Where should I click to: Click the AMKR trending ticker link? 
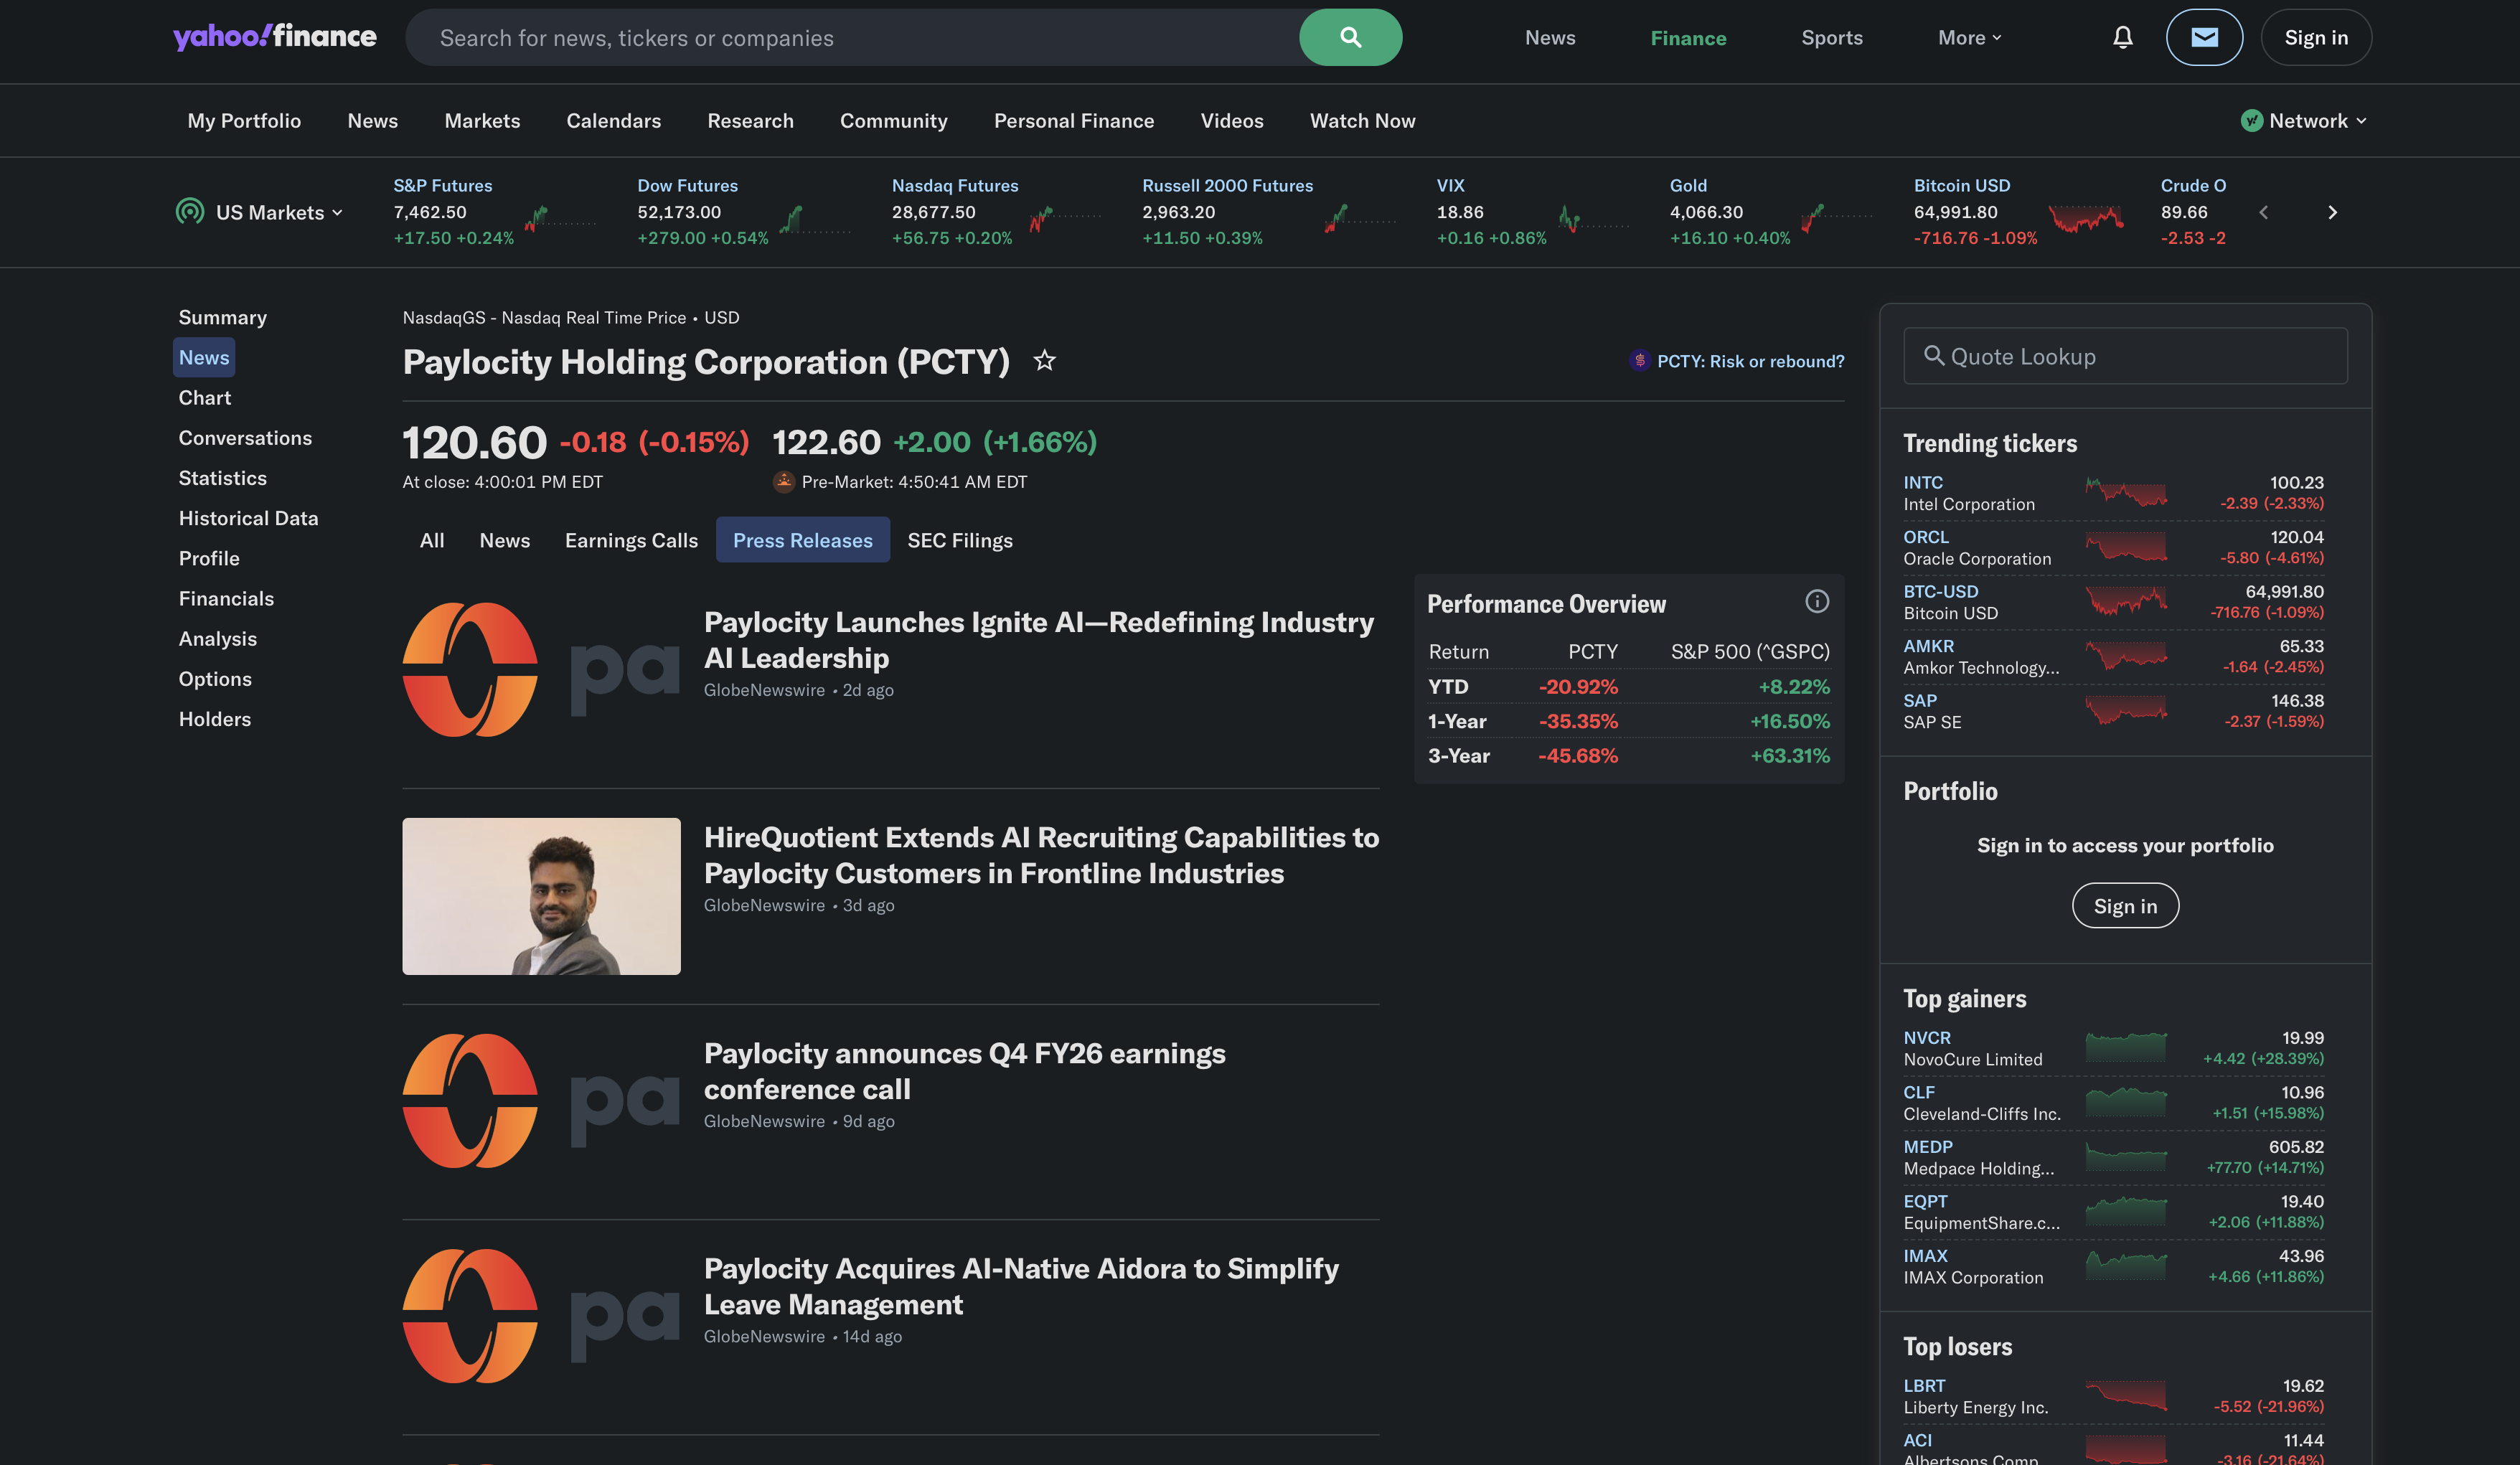tap(1928, 645)
